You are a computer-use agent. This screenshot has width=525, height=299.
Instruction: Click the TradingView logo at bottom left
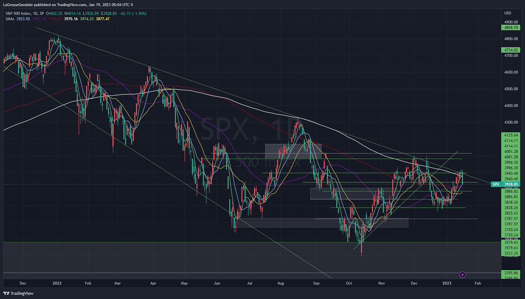(18, 293)
